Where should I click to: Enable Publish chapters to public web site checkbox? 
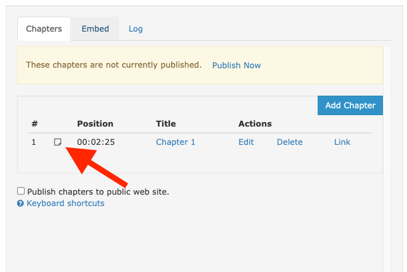[21, 191]
